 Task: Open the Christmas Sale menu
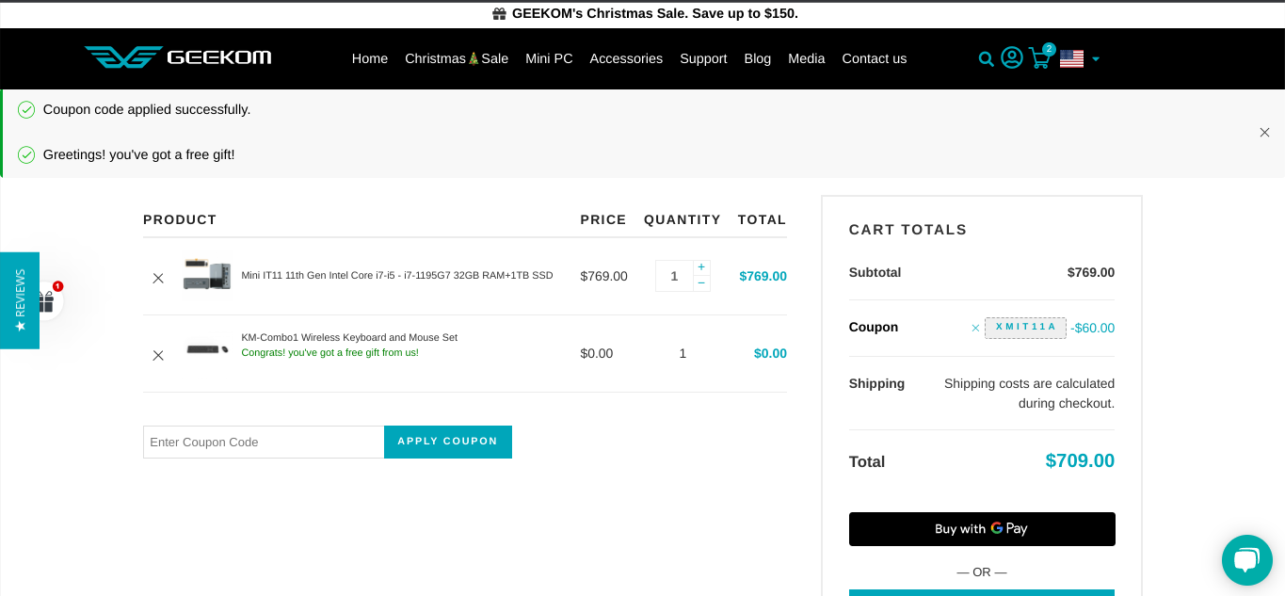[457, 58]
